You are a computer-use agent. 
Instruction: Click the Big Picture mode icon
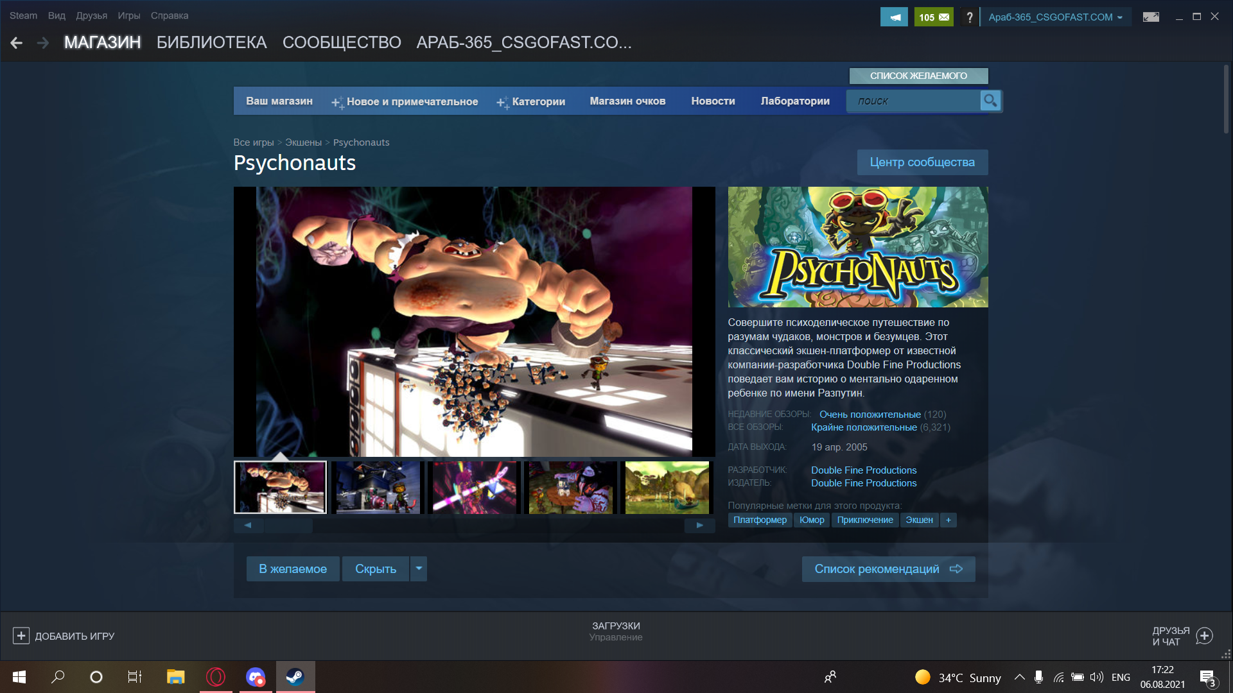[x=1151, y=17]
